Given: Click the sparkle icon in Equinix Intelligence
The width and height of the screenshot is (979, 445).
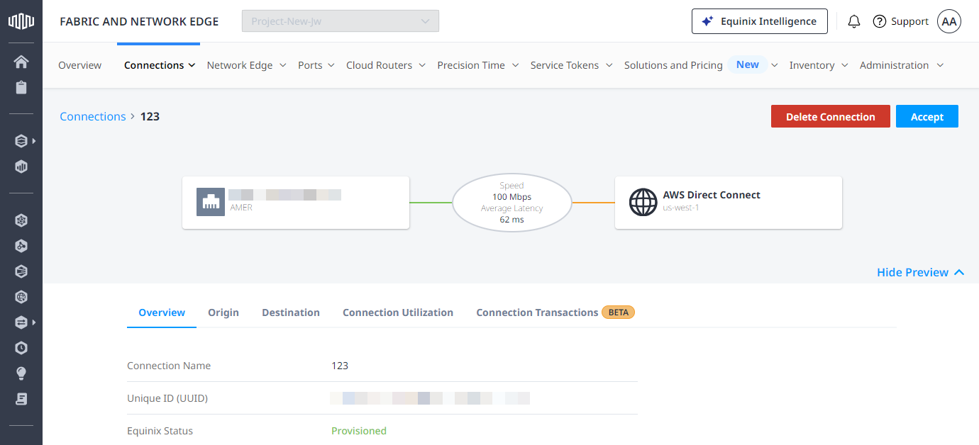Looking at the screenshot, I should pos(707,21).
